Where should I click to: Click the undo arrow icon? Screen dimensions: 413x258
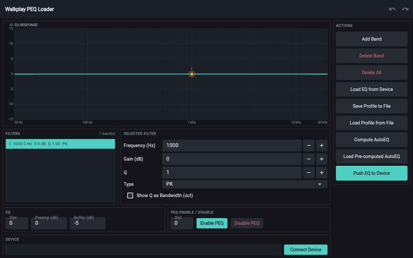point(392,9)
